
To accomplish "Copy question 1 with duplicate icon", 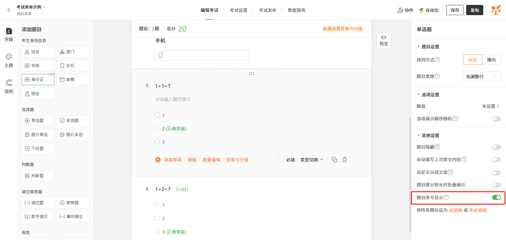I will 334,160.
